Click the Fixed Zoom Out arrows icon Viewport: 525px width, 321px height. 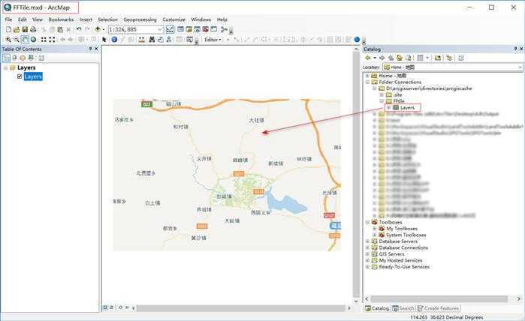(52, 40)
